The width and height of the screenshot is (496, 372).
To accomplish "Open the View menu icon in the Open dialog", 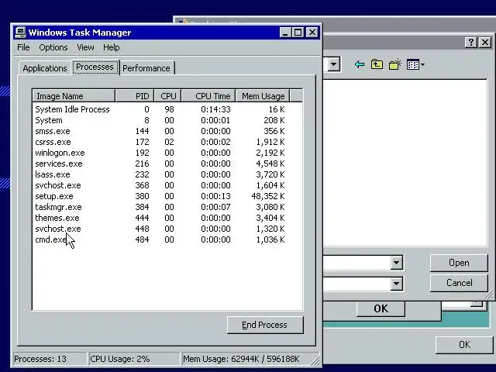I will (x=415, y=65).
